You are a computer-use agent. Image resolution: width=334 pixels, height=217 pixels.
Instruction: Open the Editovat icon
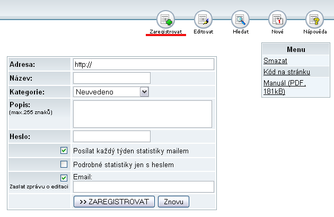pos(203,20)
